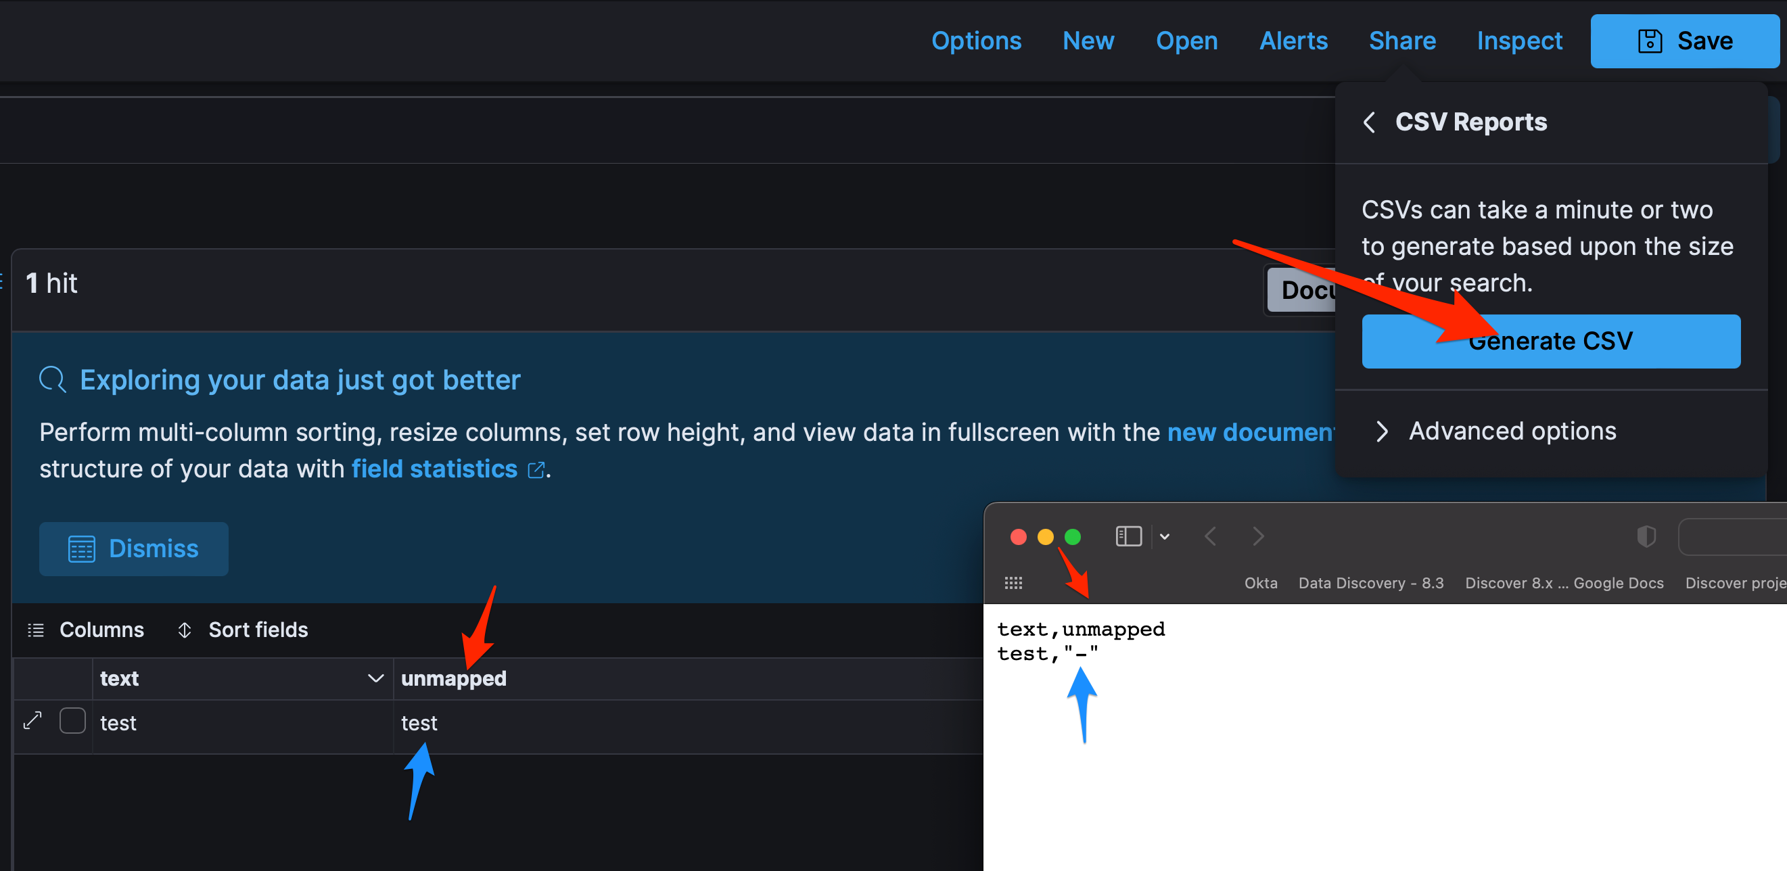Open the text column header dropdown
1787x871 pixels.
pyautogui.click(x=375, y=678)
